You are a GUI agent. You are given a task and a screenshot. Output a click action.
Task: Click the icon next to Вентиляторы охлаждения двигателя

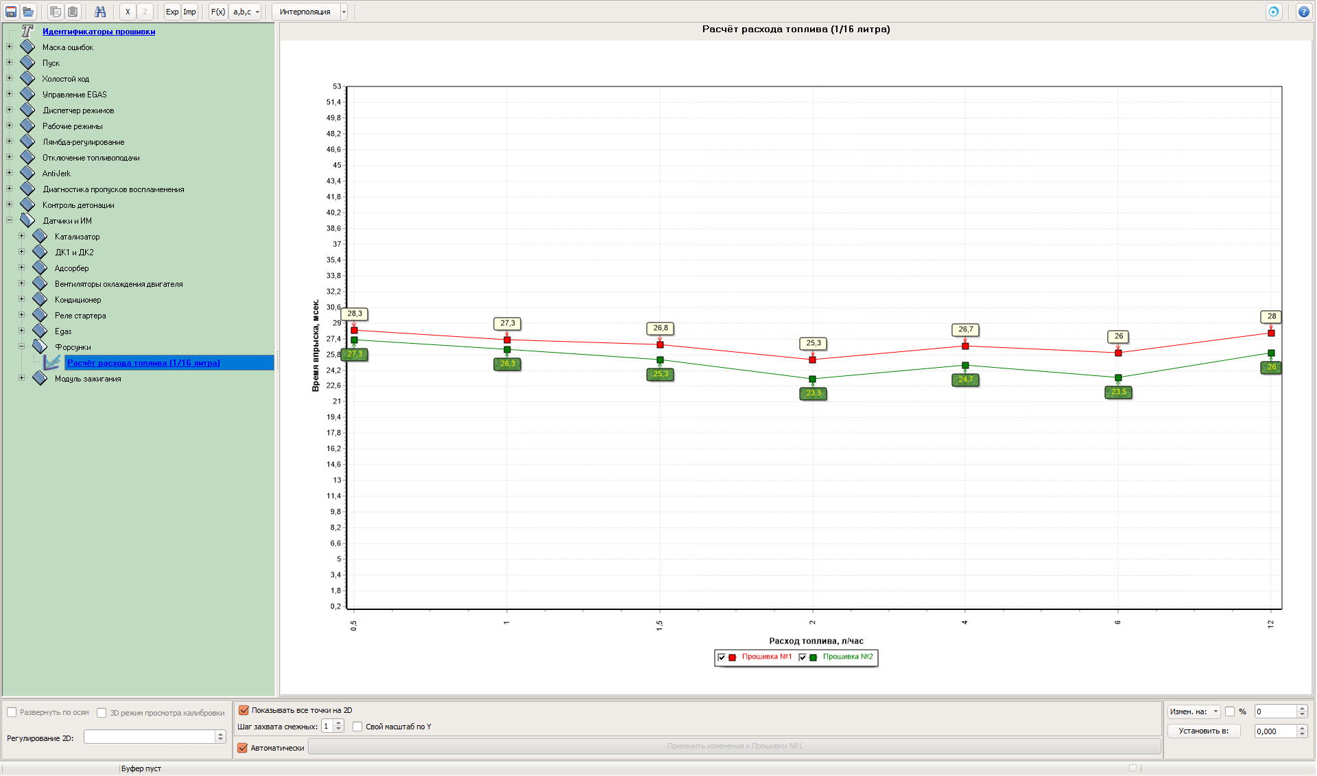[x=40, y=283]
